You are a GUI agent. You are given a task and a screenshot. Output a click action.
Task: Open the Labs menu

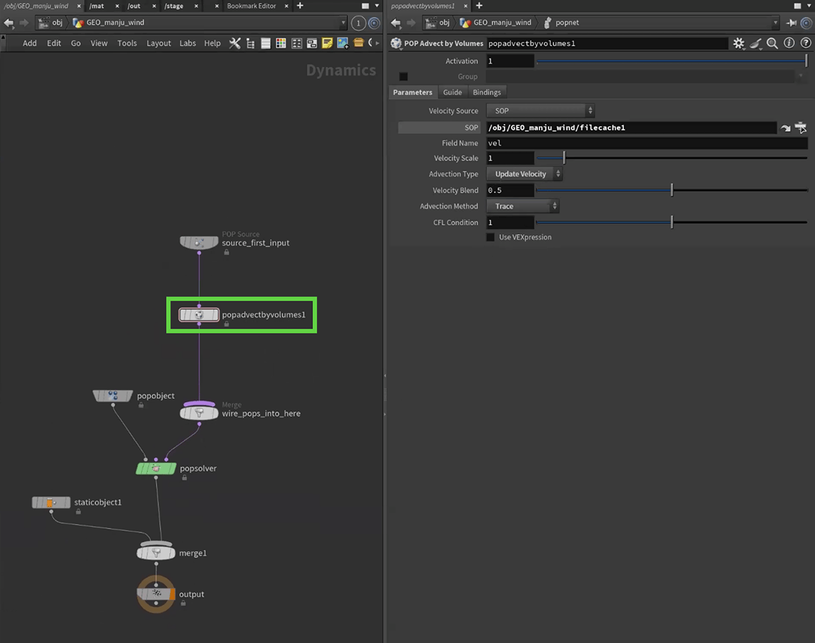187,43
